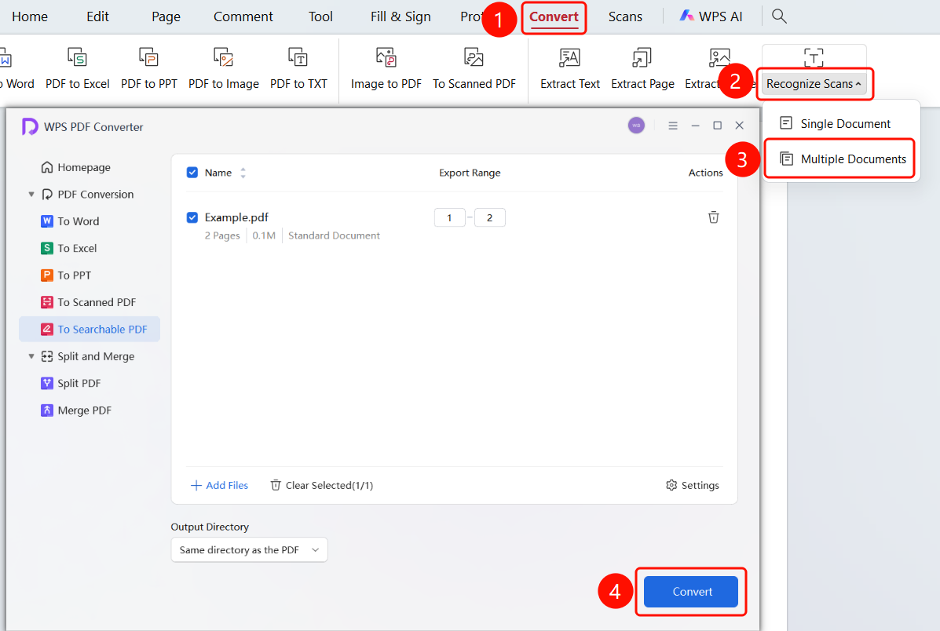Choose Single Document from menu
The height and width of the screenshot is (631, 940).
842,123
